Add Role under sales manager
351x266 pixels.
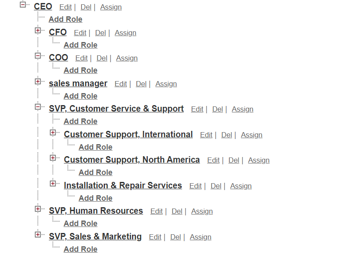[x=80, y=96]
